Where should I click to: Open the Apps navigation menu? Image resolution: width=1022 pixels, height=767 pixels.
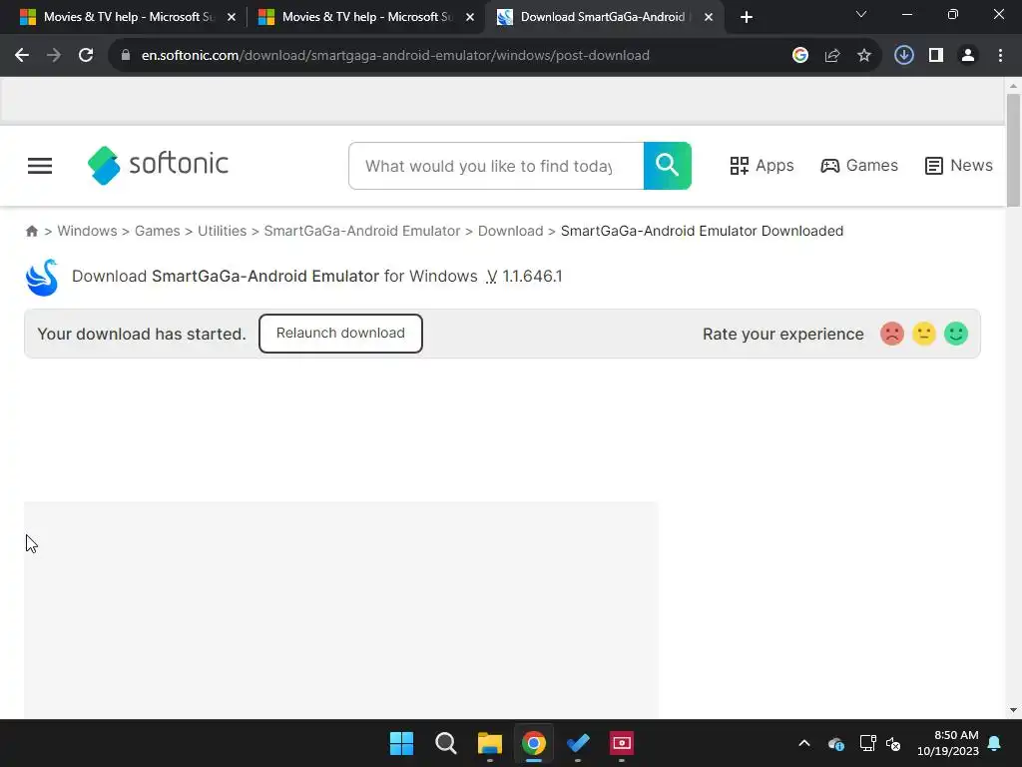coord(762,166)
